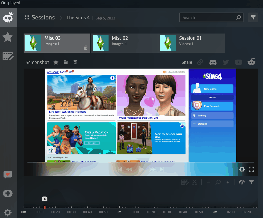Open timeline events filter funnel
The image size is (263, 218).
click(x=251, y=182)
